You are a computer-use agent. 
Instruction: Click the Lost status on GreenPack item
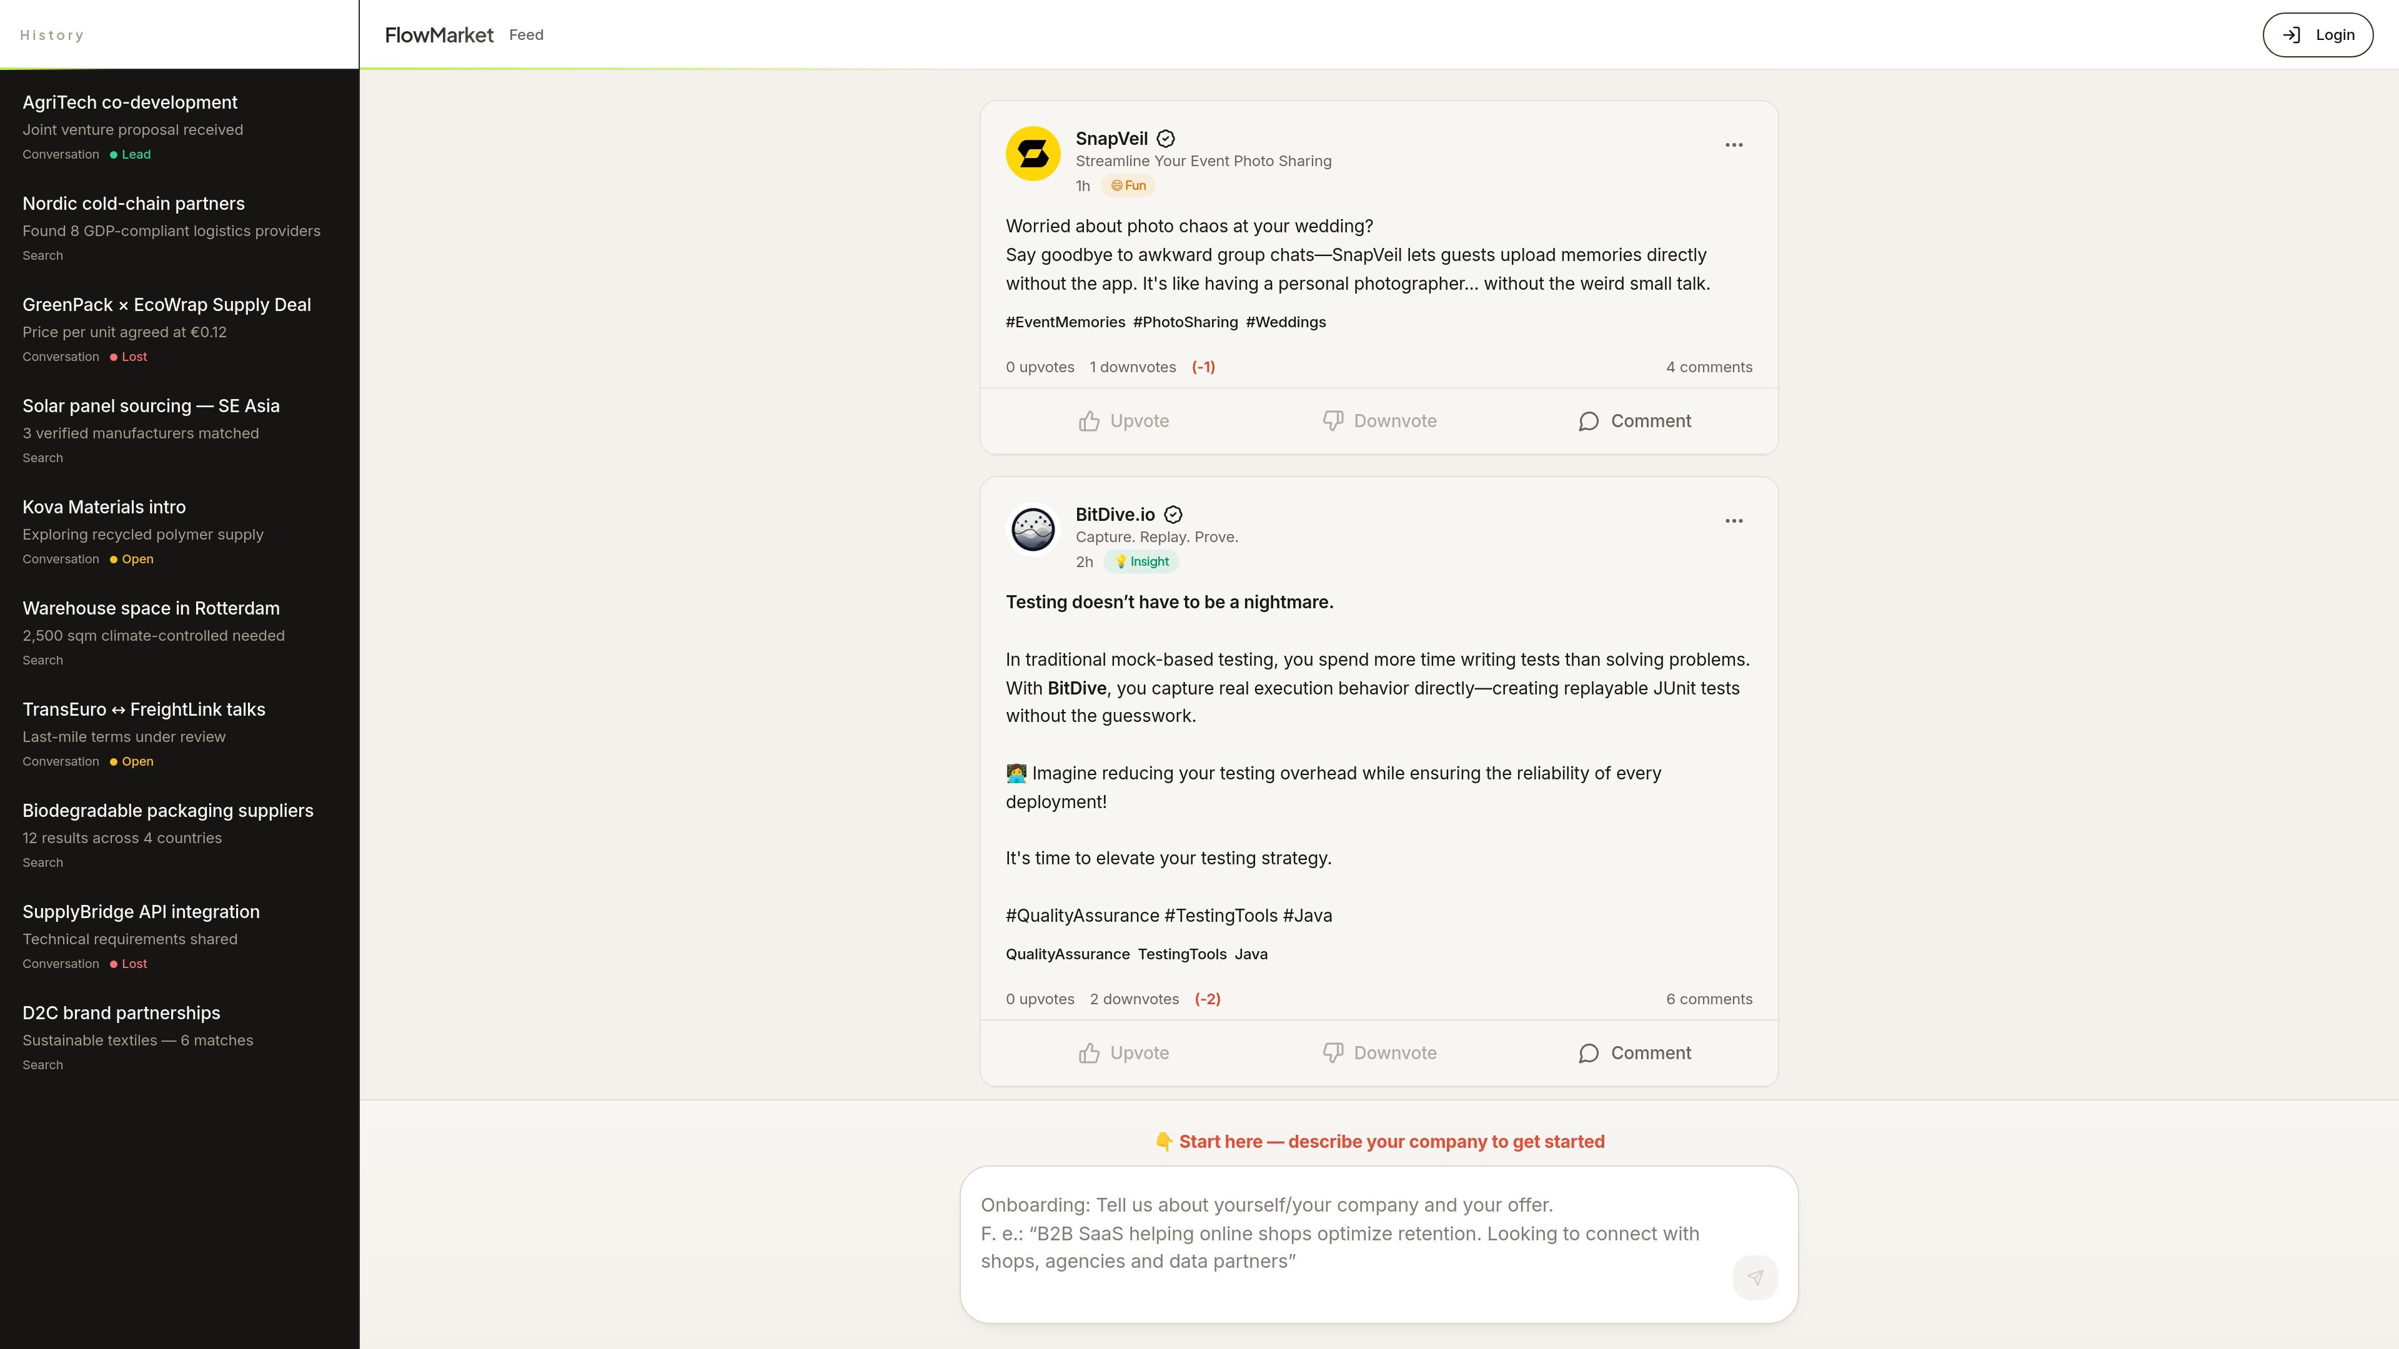[129, 357]
